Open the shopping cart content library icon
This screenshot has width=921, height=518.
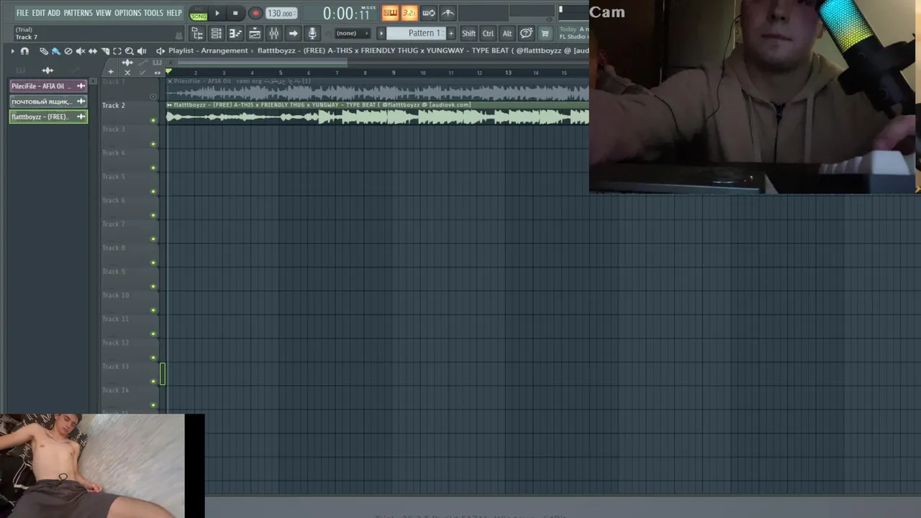tap(545, 33)
